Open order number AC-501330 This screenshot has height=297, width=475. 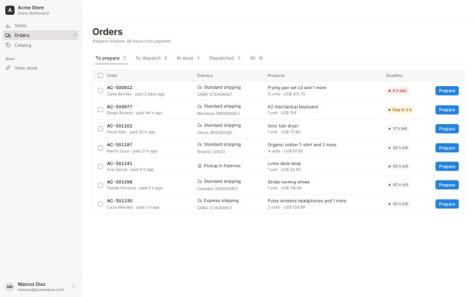click(x=119, y=201)
